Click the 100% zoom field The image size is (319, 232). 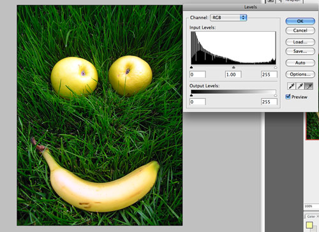311,206
